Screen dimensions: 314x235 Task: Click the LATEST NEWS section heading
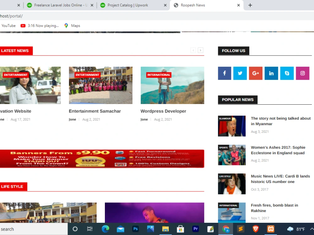[16, 51]
